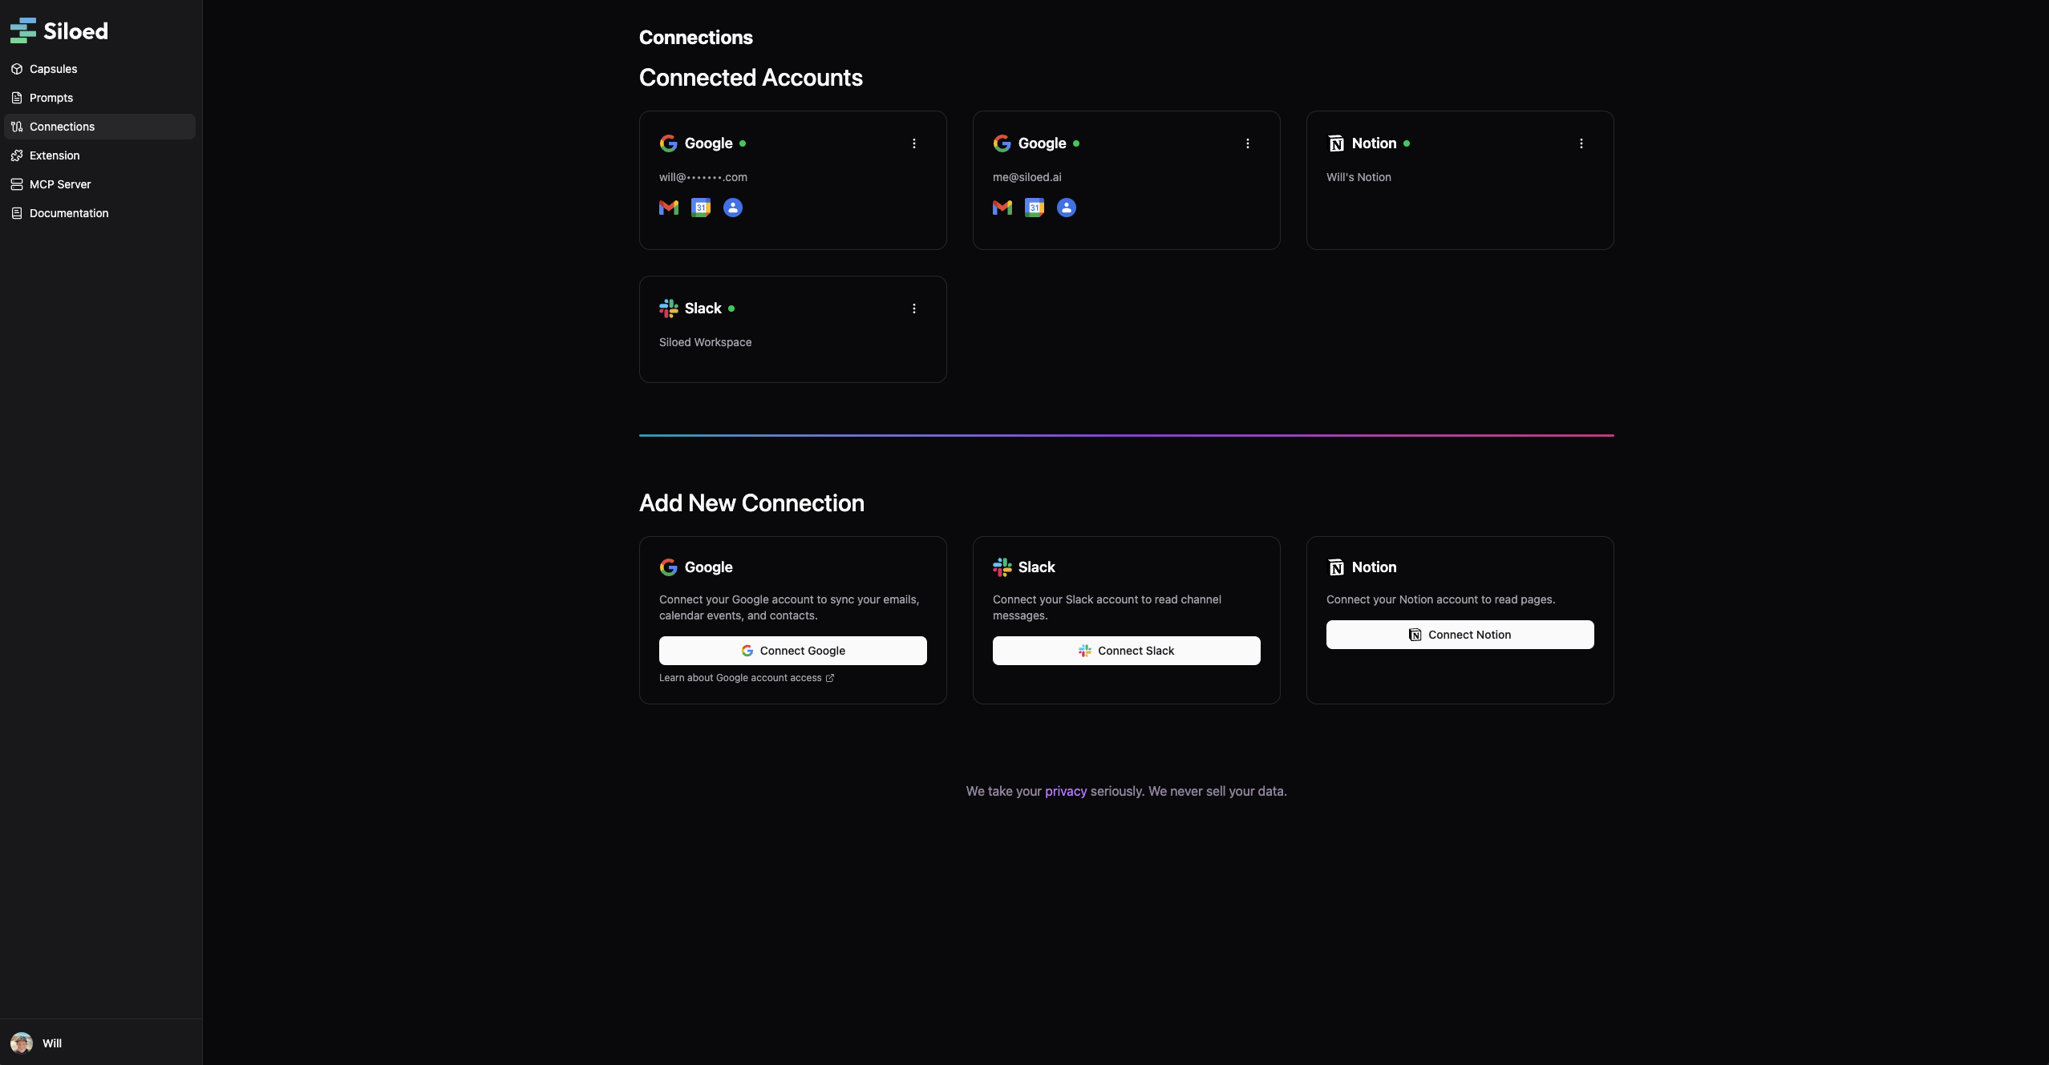Open options menu on will@ Google card

tap(914, 143)
